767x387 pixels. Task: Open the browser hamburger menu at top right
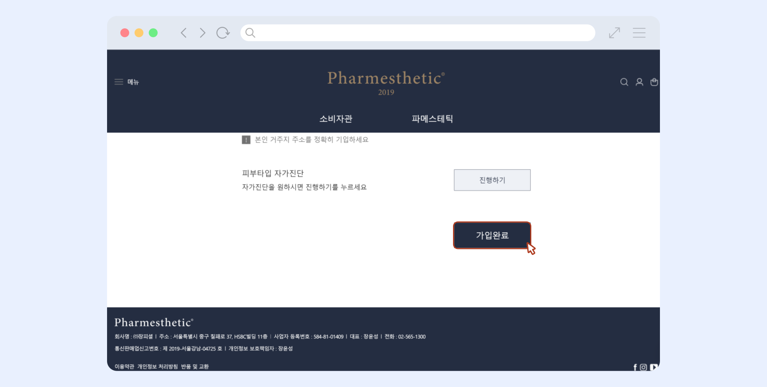[639, 33]
